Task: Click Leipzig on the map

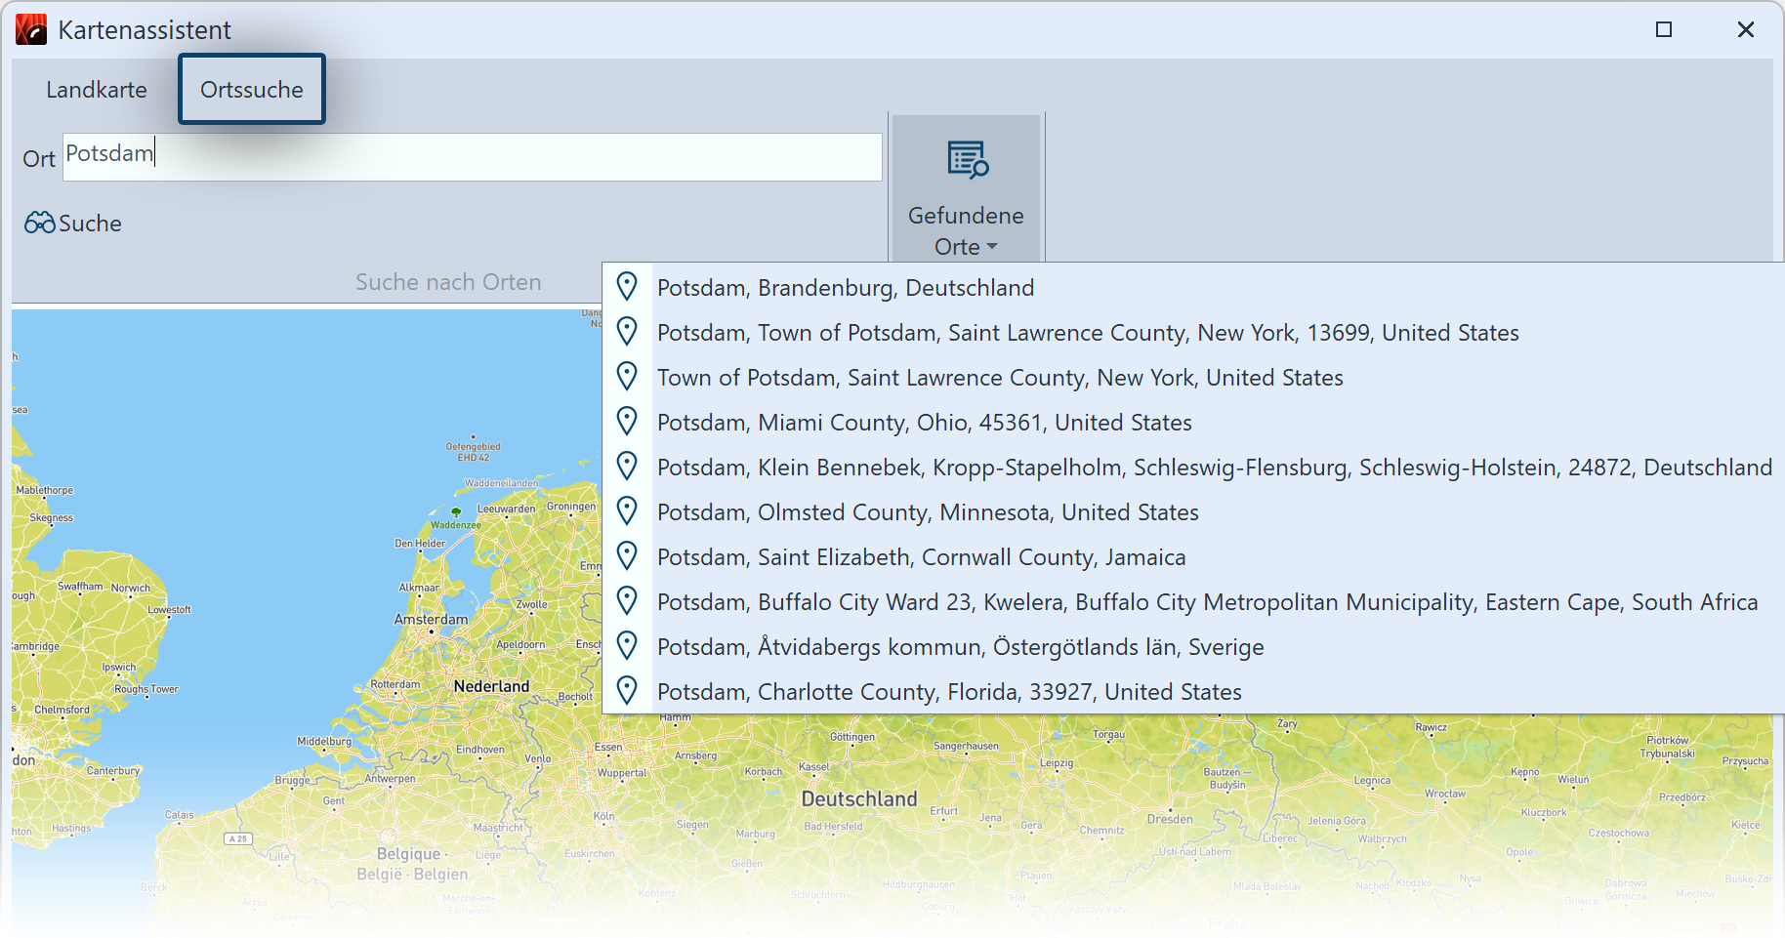Action: 1057,762
